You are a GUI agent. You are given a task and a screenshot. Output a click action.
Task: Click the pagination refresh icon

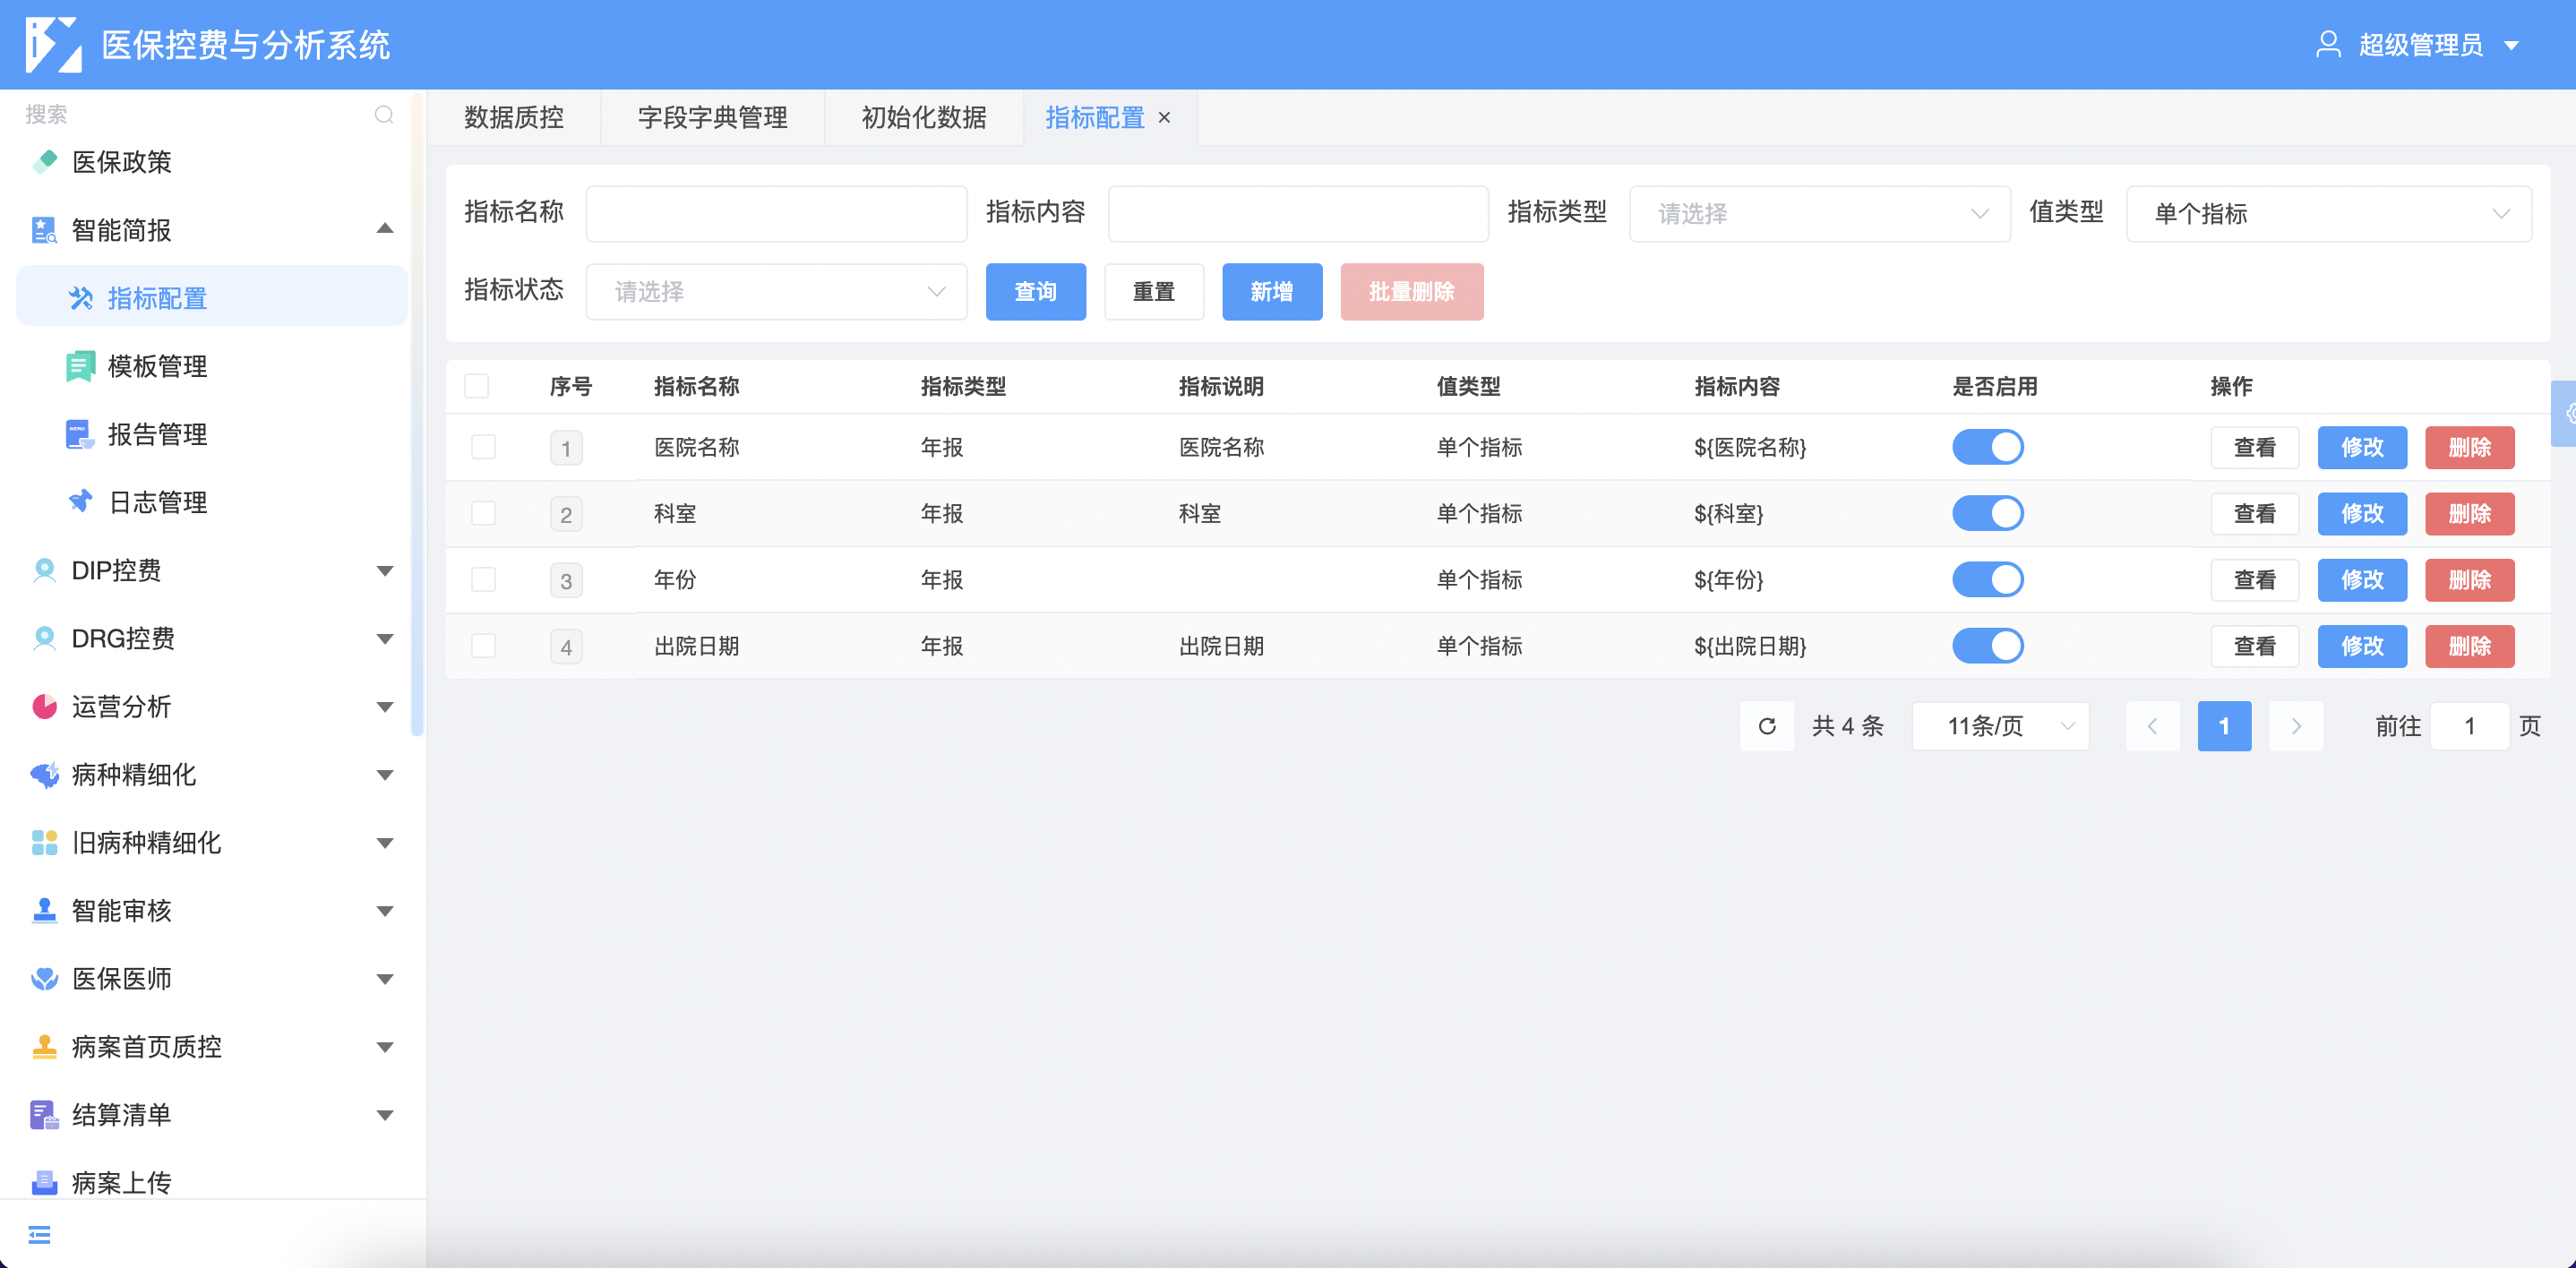point(1767,726)
